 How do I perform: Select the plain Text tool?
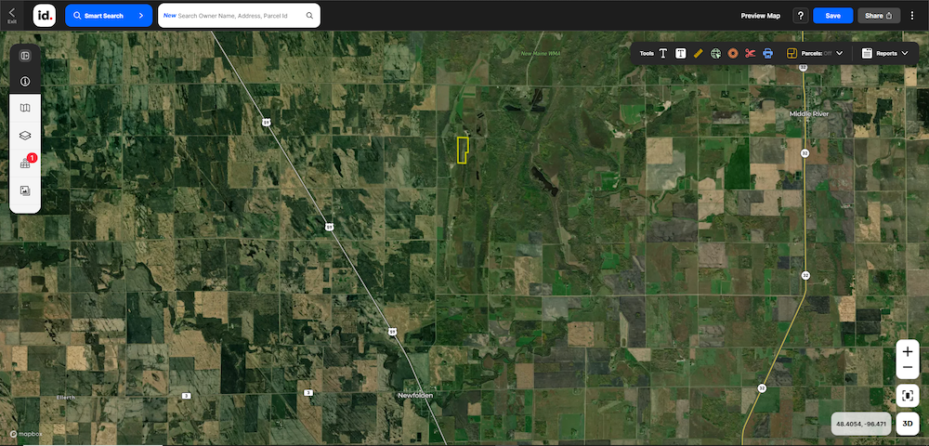(x=663, y=54)
